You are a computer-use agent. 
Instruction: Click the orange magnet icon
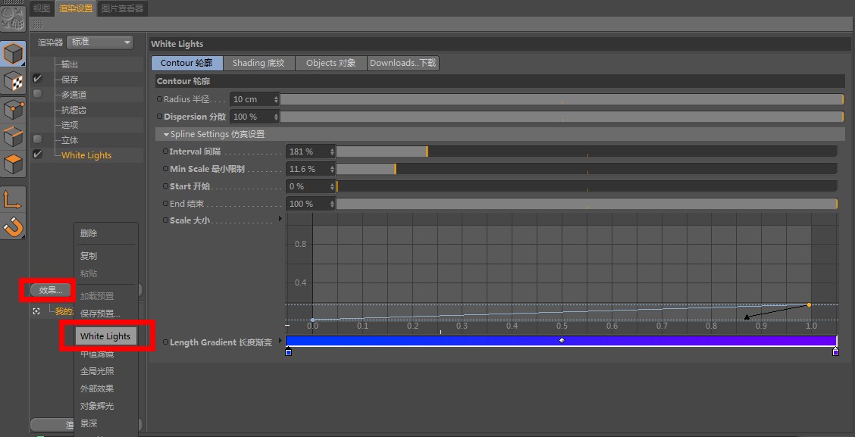click(13, 227)
